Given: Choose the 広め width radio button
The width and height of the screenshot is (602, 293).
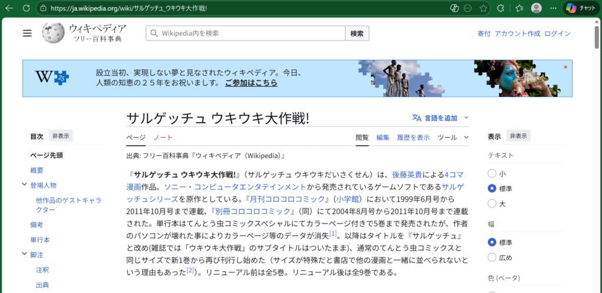Looking at the screenshot, I should pos(492,257).
